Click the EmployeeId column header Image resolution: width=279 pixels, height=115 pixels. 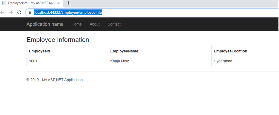pos(40,51)
